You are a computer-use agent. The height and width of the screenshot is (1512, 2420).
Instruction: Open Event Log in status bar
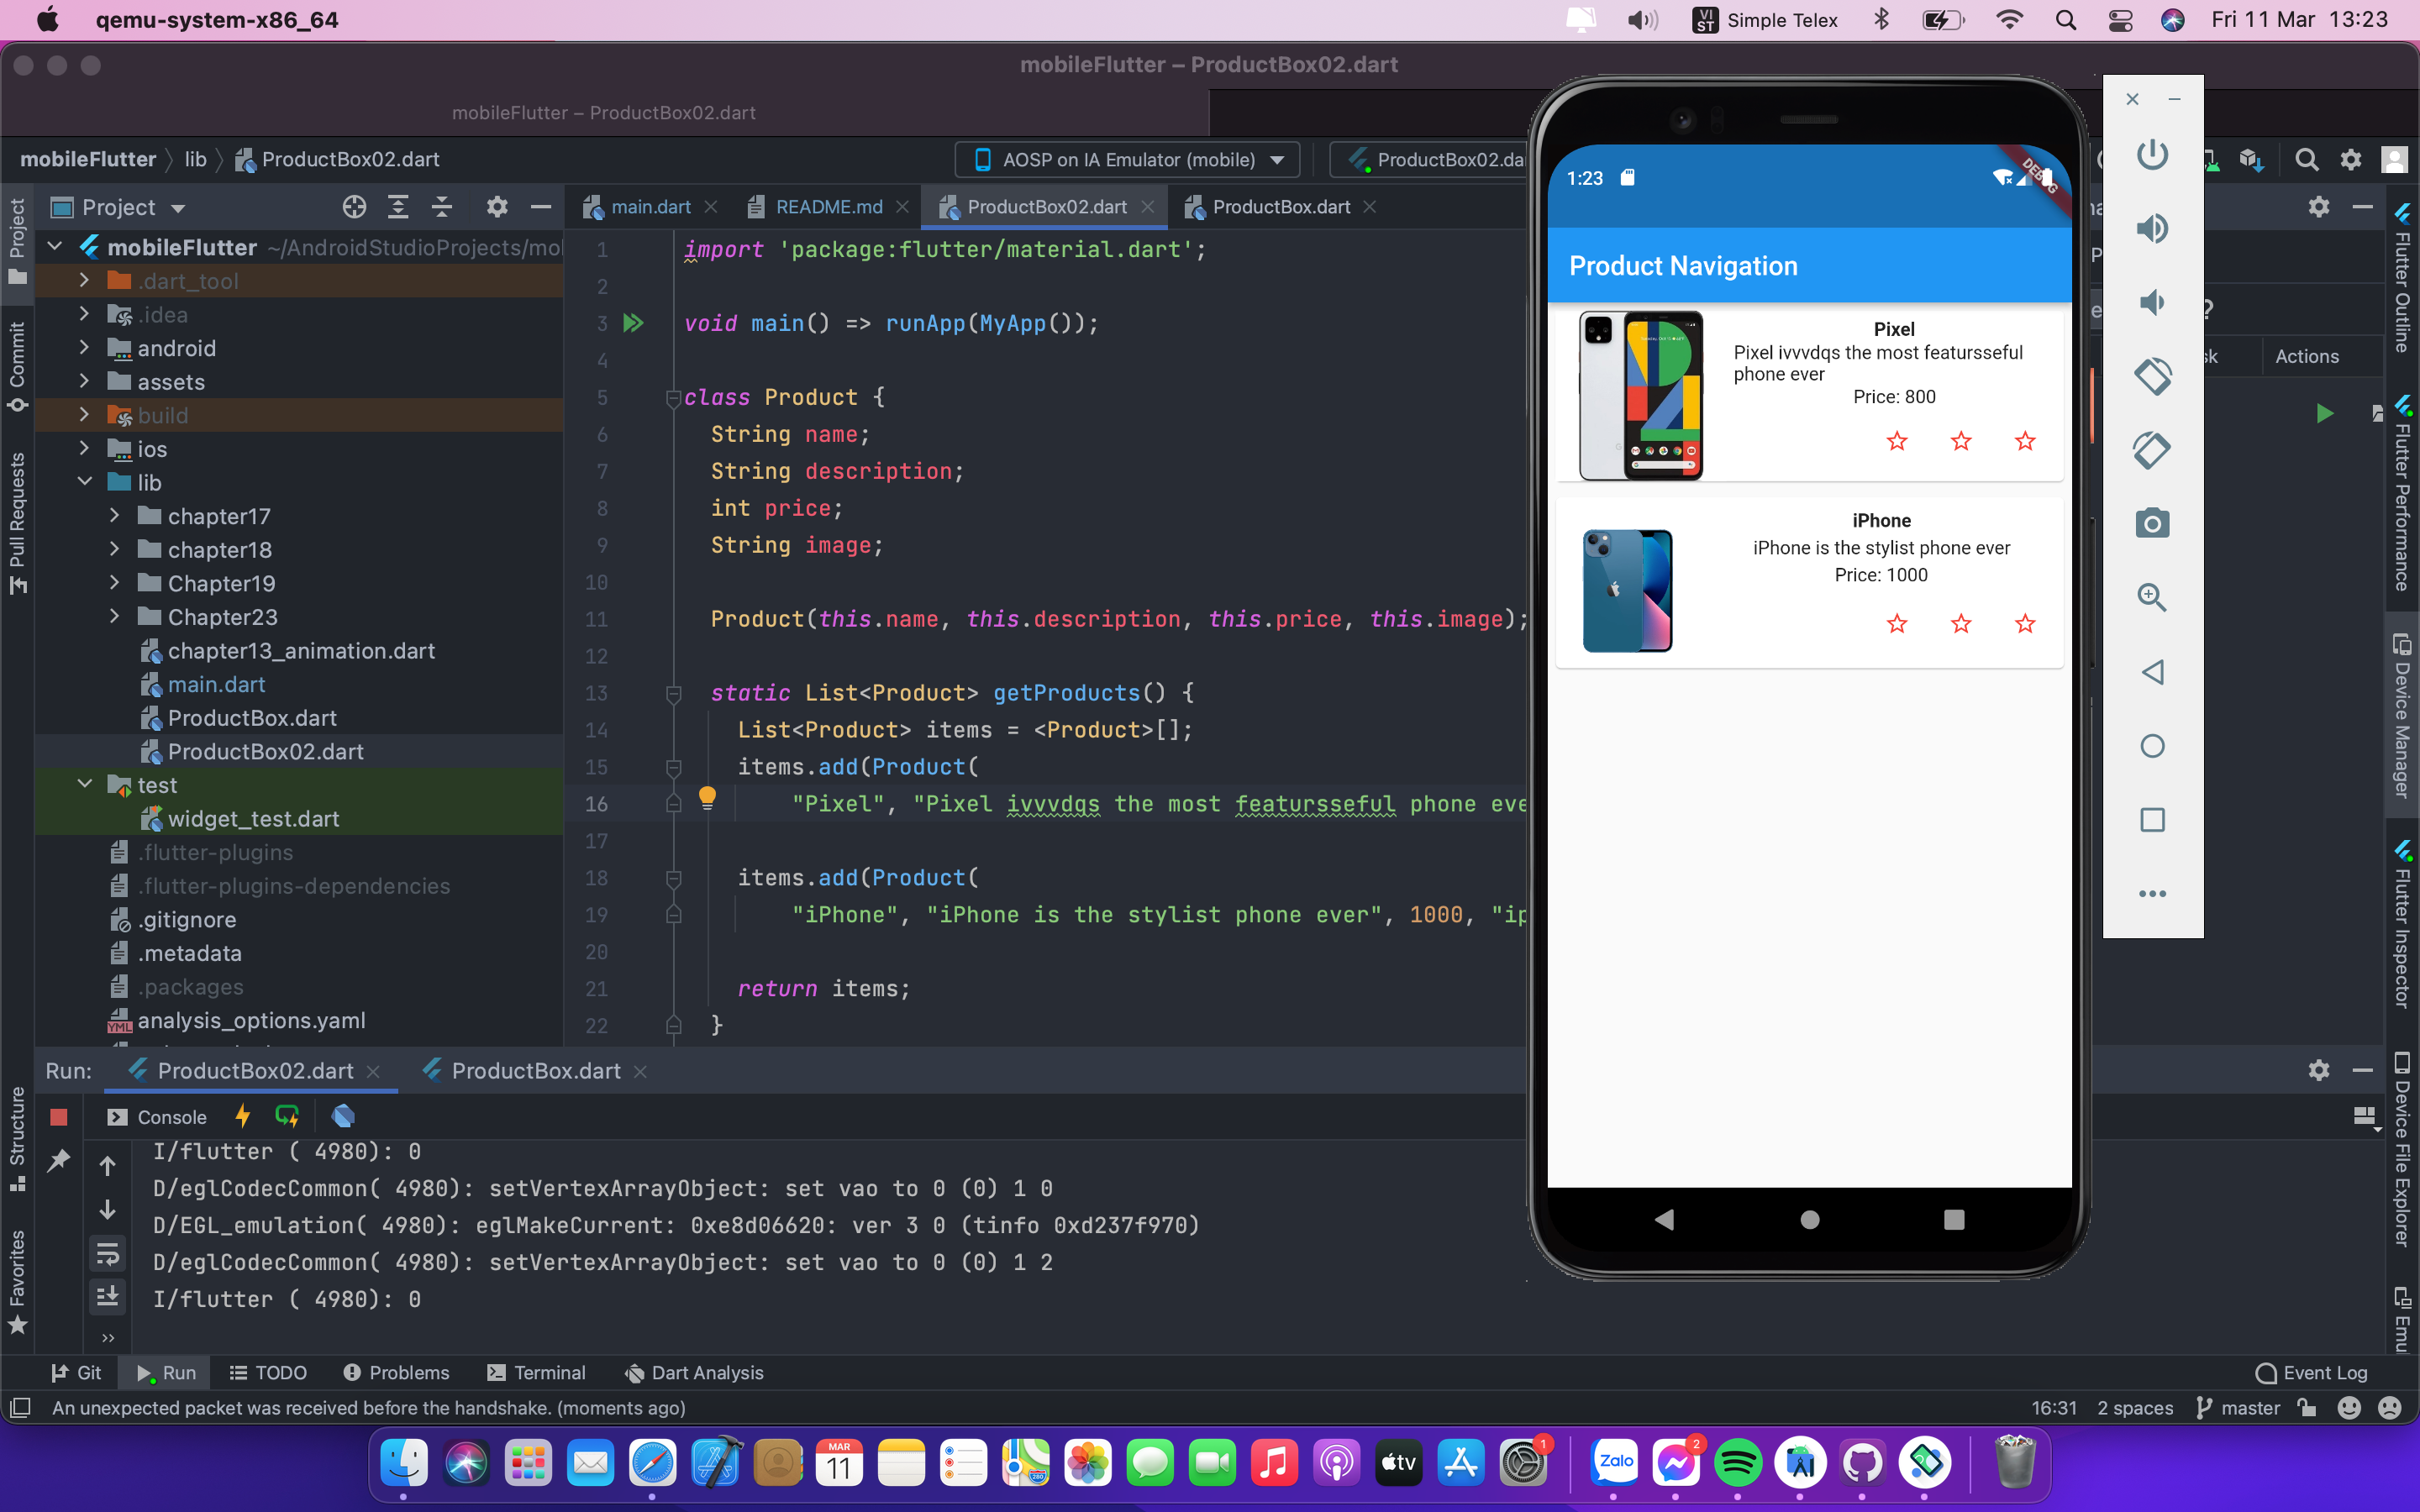[2311, 1373]
